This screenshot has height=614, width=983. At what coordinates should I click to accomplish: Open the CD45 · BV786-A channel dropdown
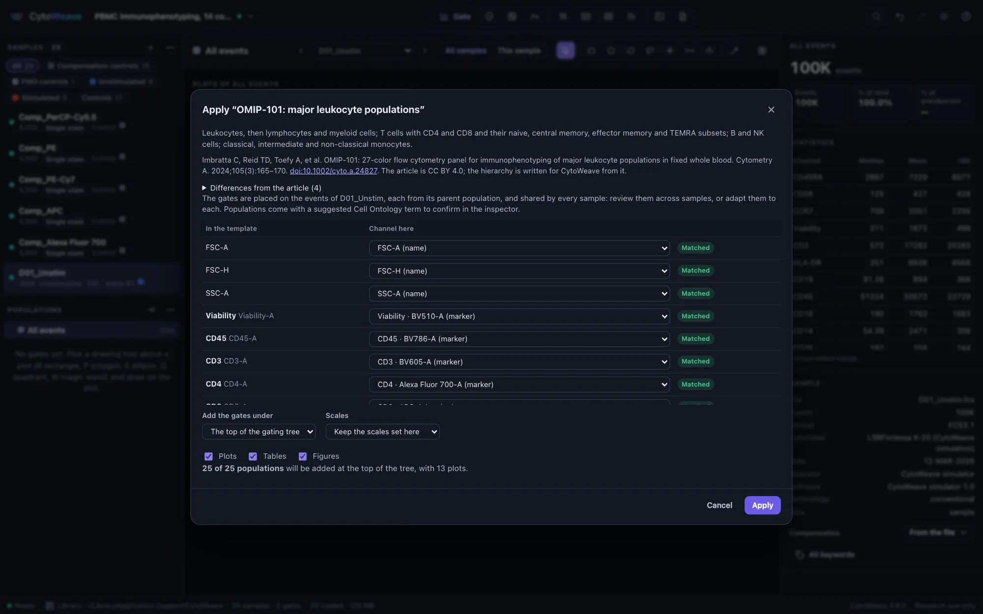pyautogui.click(x=520, y=339)
